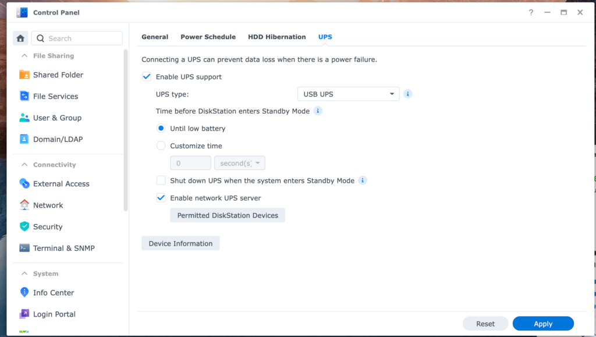The width and height of the screenshot is (596, 337).
Task: Click the Apply button
Action: pyautogui.click(x=543, y=324)
